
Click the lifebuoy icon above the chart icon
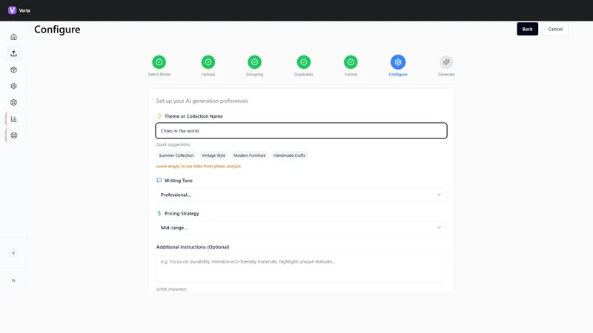tap(13, 103)
